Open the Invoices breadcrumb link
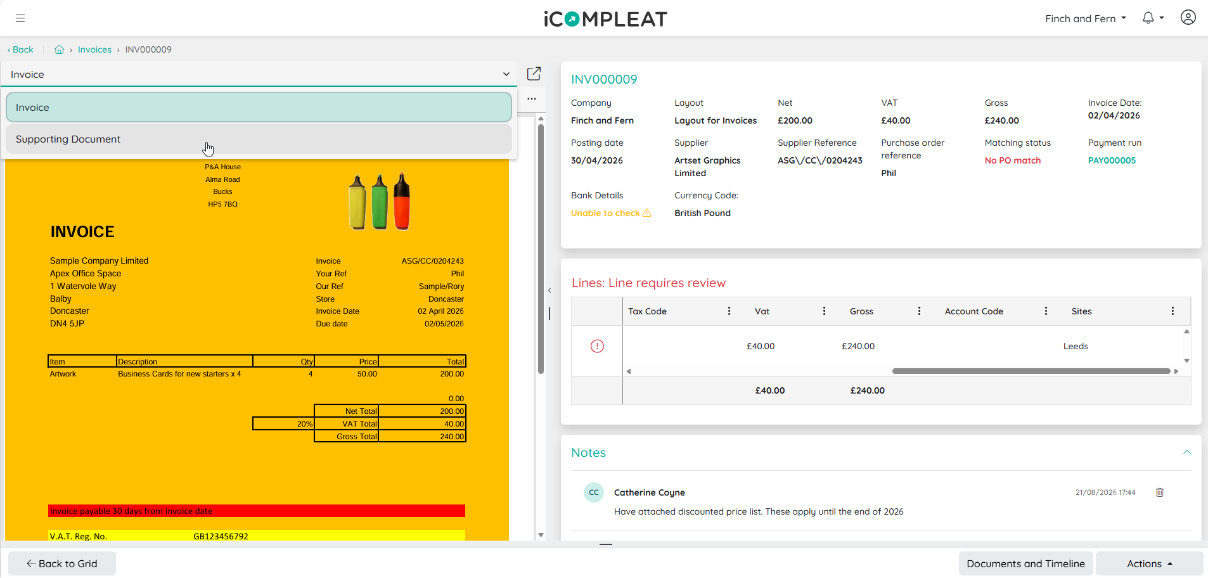This screenshot has width=1208, height=578. pyautogui.click(x=94, y=49)
